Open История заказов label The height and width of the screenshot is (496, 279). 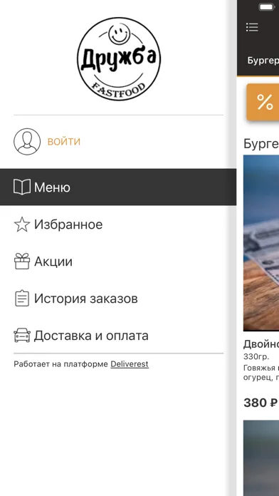86,299
